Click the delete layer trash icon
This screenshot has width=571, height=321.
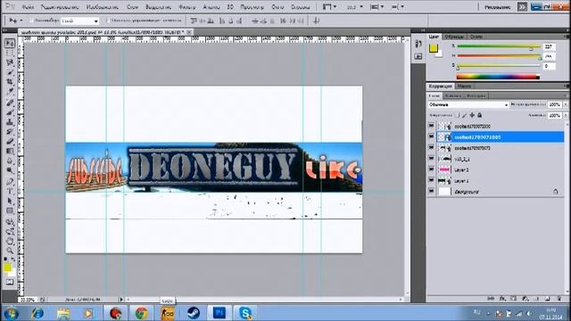pos(559,299)
